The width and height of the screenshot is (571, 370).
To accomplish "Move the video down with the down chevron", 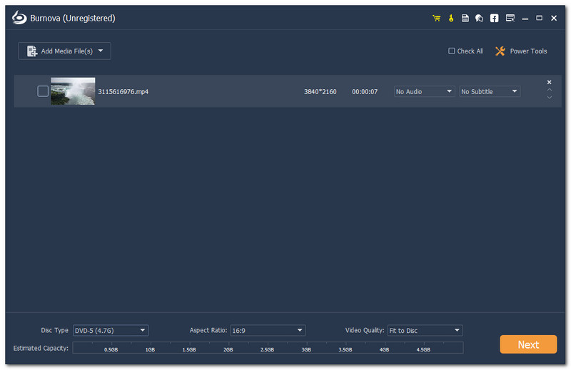I will (549, 98).
